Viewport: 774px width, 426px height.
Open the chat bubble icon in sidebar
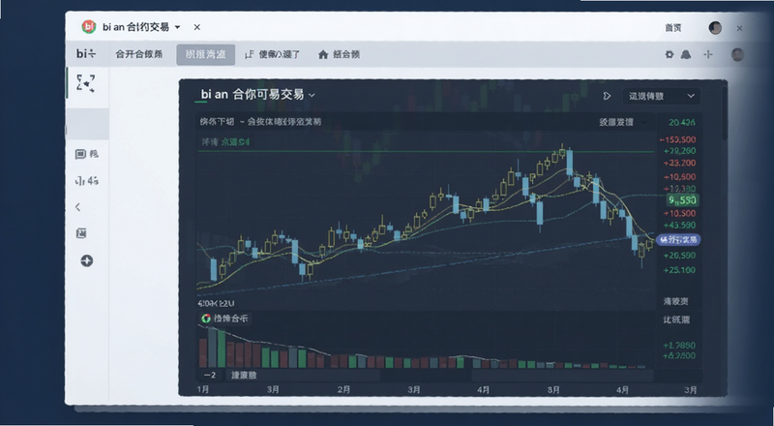(x=80, y=154)
